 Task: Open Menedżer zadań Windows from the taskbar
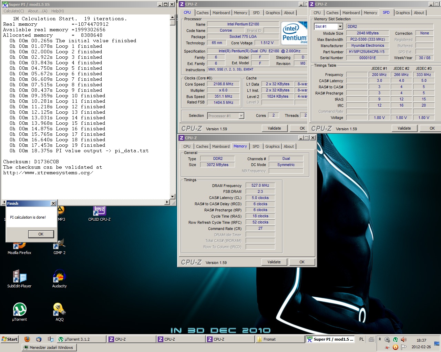(x=50, y=348)
